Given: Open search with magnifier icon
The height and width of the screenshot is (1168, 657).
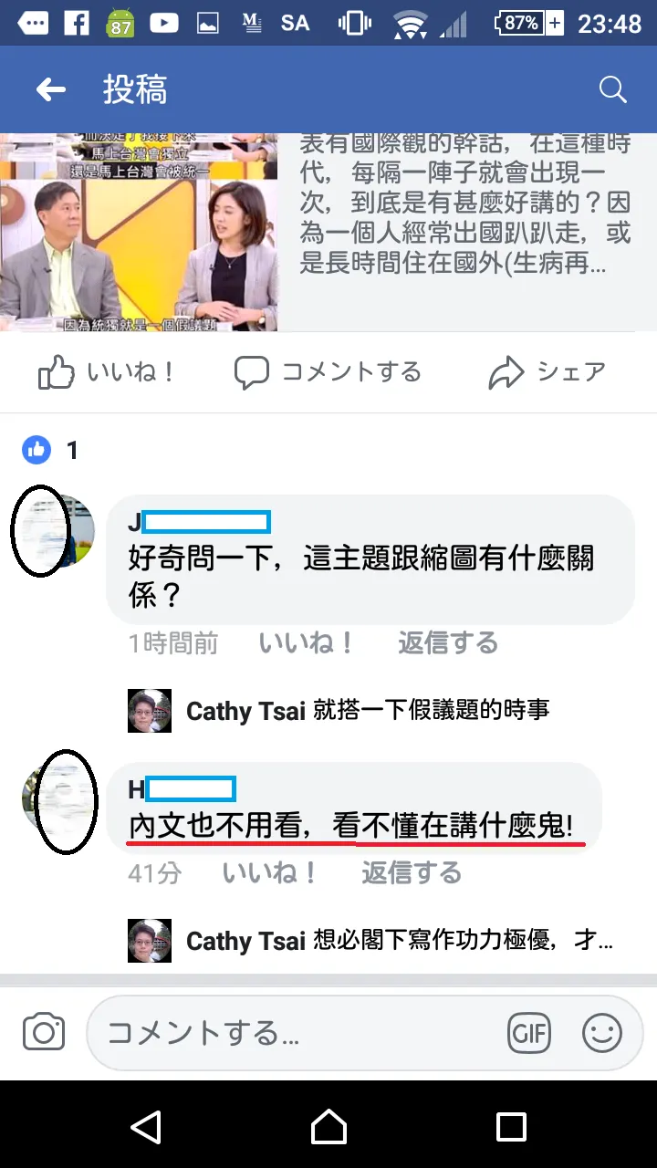Looking at the screenshot, I should click(612, 89).
